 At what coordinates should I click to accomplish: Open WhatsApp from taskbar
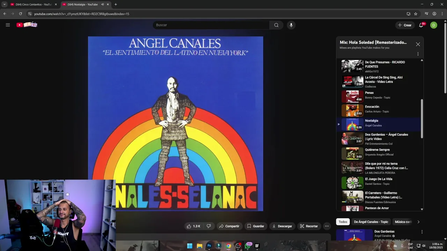248,246
